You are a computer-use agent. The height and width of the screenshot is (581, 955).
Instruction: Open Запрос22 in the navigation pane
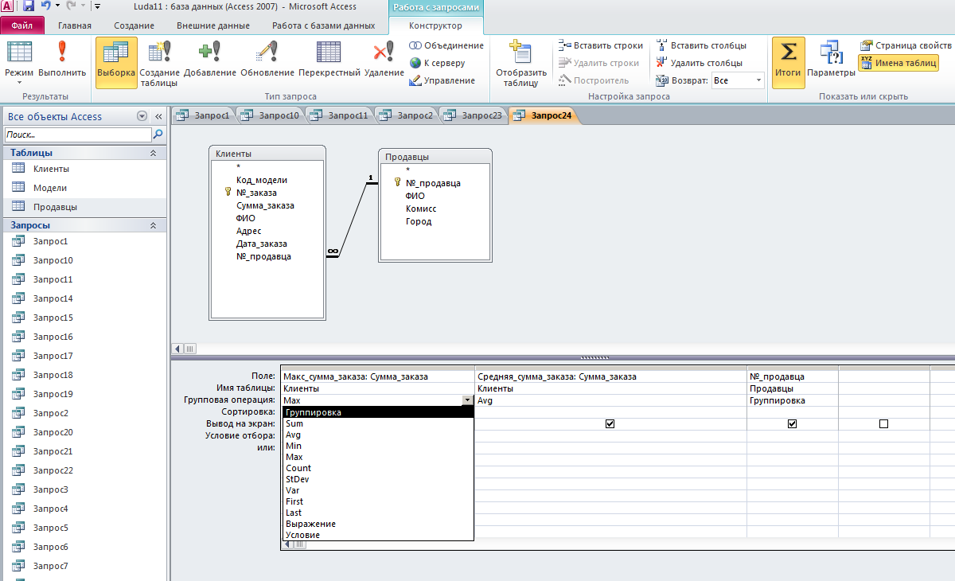pyautogui.click(x=53, y=470)
